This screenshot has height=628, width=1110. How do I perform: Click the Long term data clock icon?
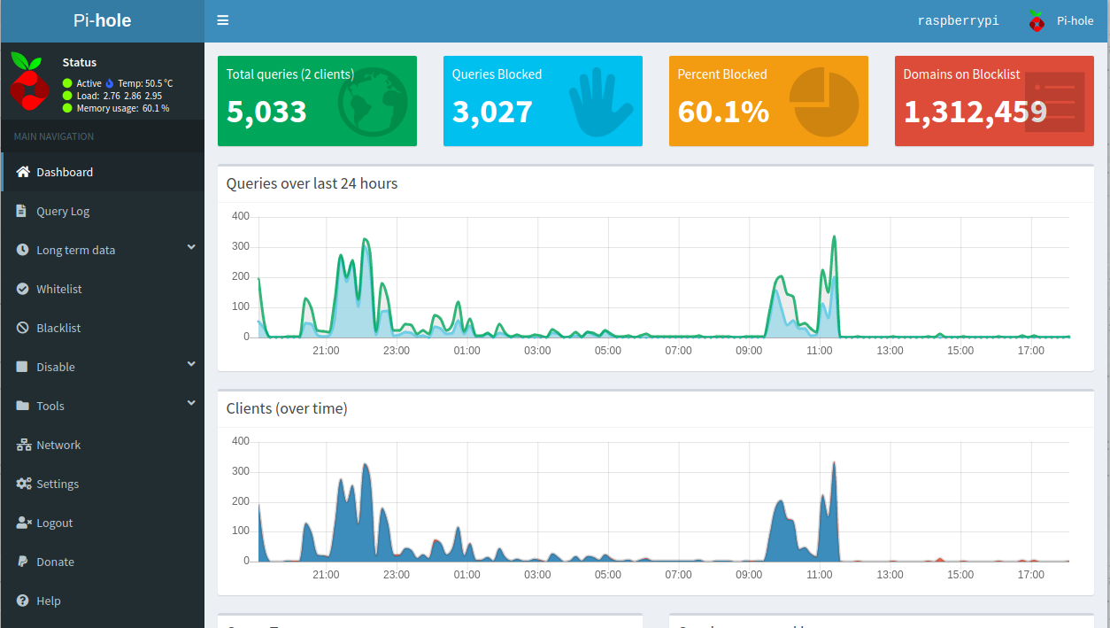point(22,250)
